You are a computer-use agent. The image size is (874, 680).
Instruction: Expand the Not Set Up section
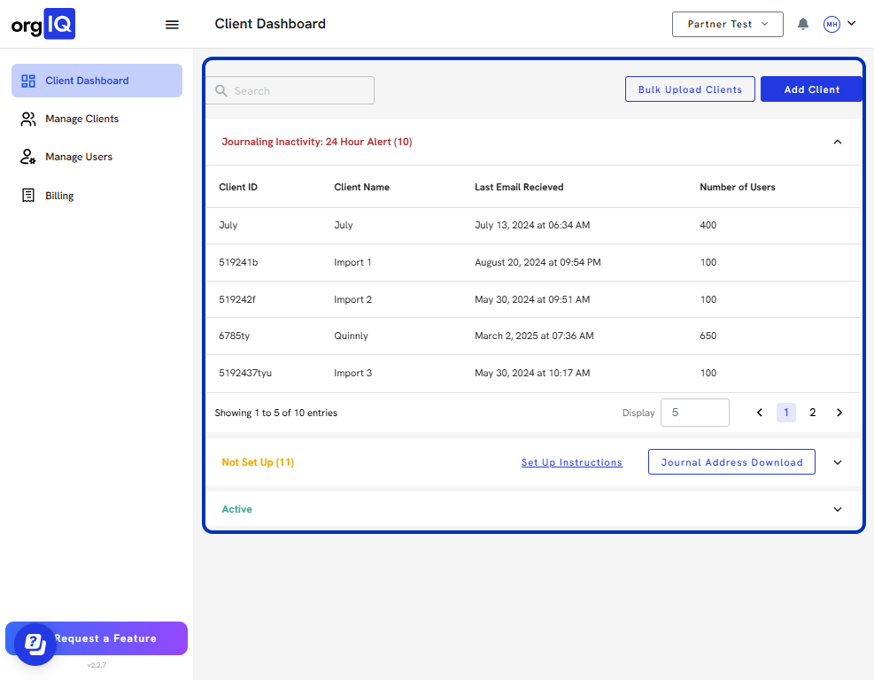[838, 462]
